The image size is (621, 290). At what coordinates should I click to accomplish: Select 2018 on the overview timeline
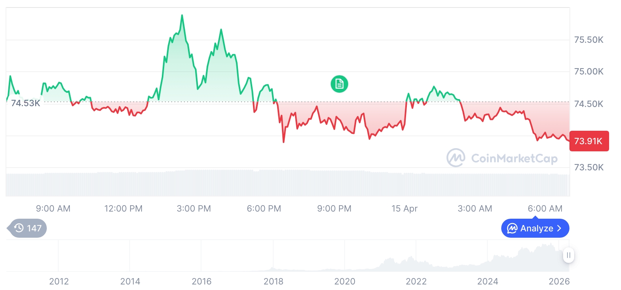pyautogui.click(x=273, y=282)
